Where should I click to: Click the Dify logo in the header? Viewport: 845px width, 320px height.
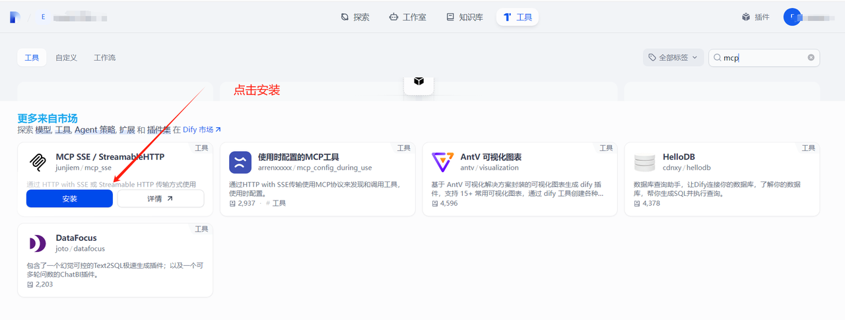[x=15, y=17]
